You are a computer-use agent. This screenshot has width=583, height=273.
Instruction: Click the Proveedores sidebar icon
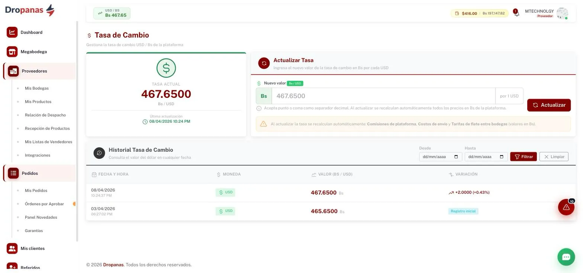pyautogui.click(x=13, y=71)
